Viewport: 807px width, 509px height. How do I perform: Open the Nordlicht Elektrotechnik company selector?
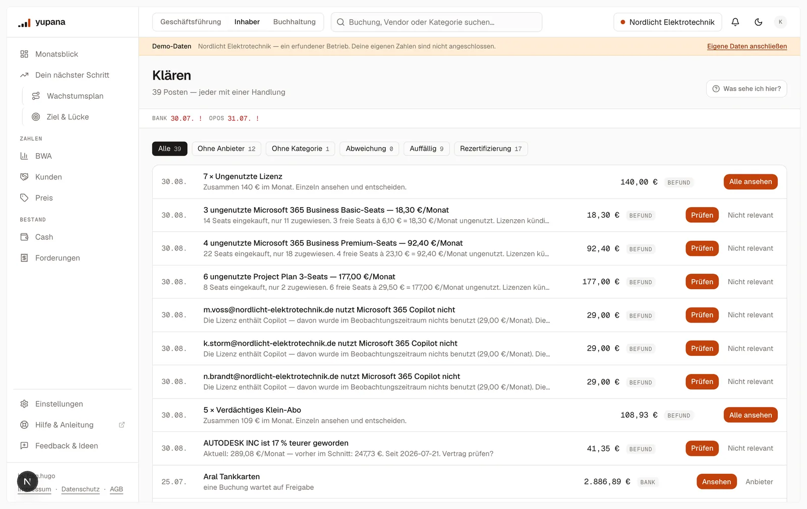[x=668, y=22]
